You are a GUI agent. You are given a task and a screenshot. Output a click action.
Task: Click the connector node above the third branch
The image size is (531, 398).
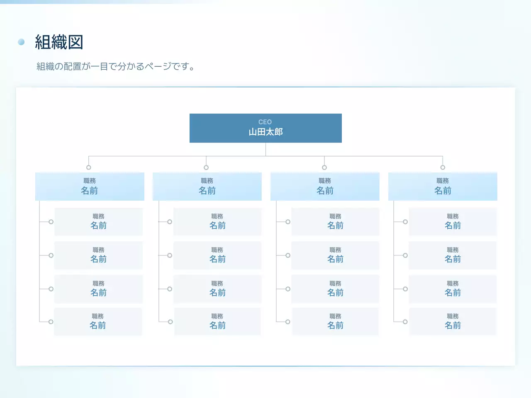(x=324, y=167)
